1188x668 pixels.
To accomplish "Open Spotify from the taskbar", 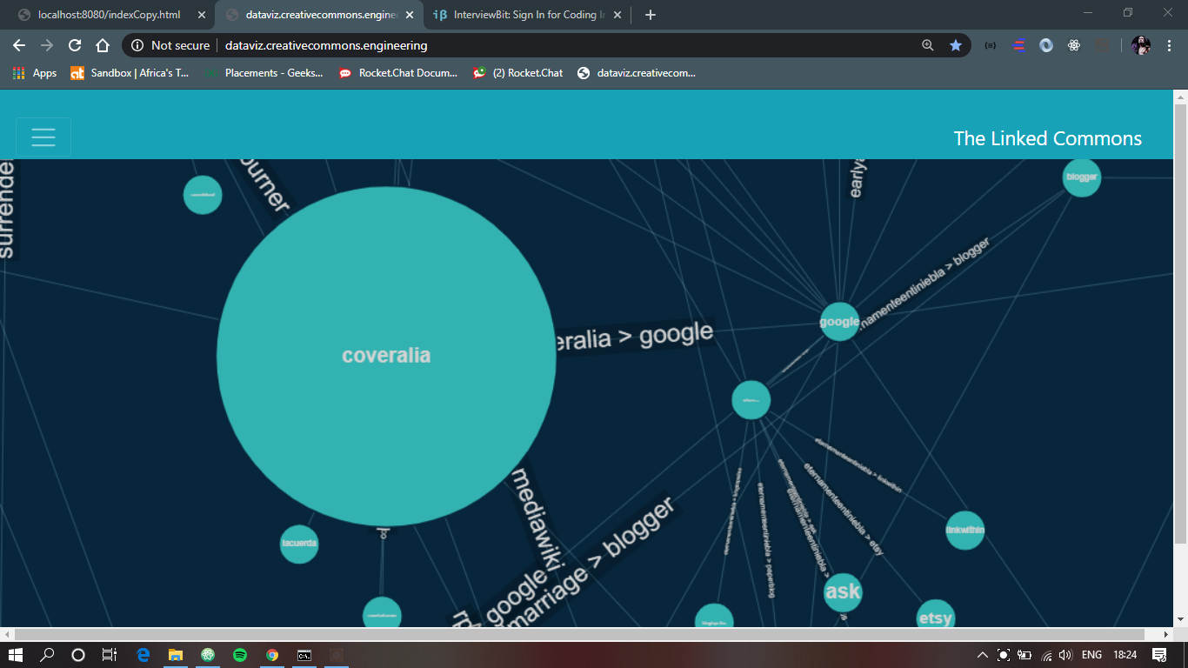I will (240, 655).
